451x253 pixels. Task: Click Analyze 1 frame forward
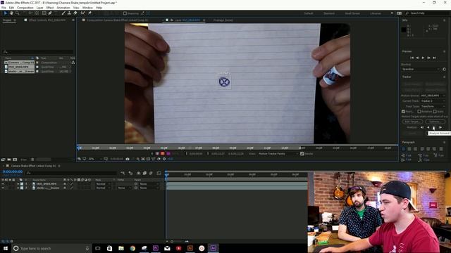coord(440,127)
